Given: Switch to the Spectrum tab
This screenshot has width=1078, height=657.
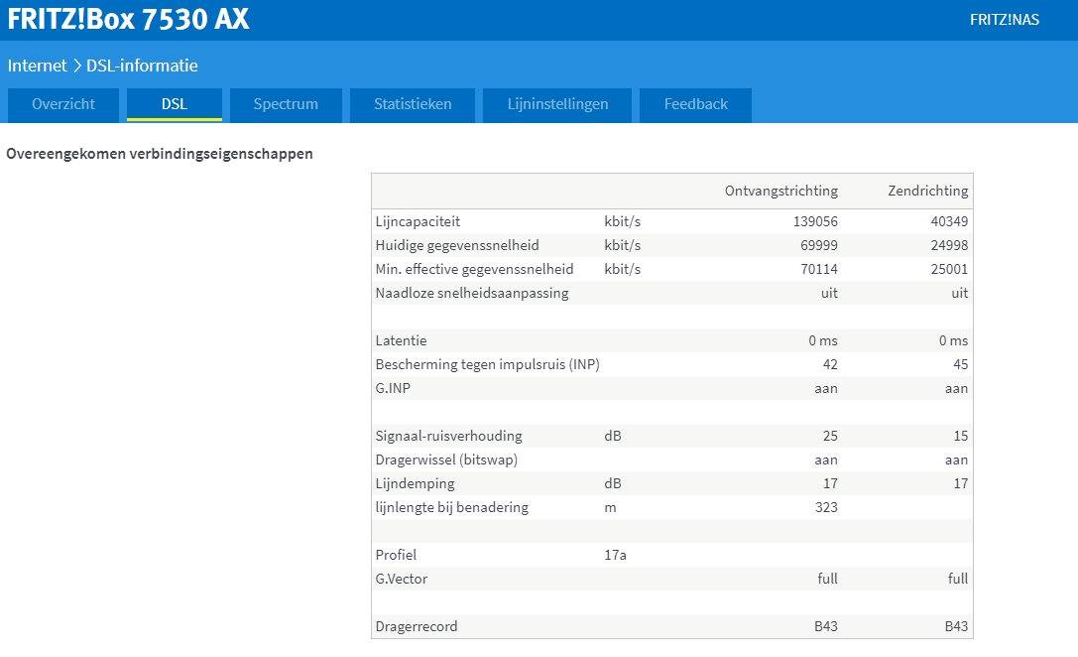Looking at the screenshot, I should coord(286,104).
